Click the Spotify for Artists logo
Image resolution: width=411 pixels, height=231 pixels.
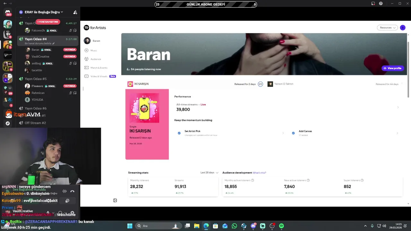(x=95, y=28)
